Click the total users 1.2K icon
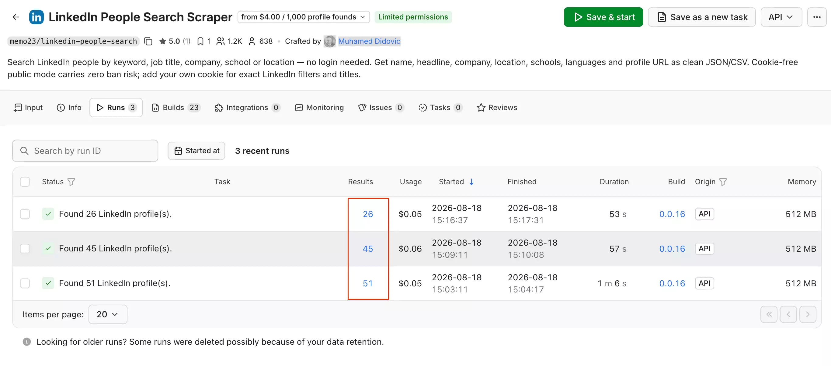Screen dimensions: 831x366 click(x=220, y=41)
